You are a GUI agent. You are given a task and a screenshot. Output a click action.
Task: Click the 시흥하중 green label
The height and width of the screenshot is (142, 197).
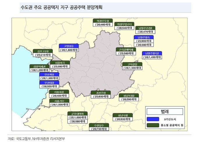point(59,92)
